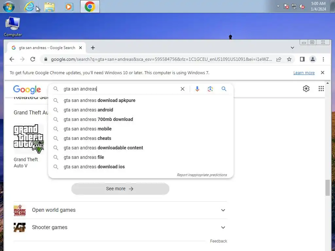Open a new Chrome tab
Screen dimensions: 335x251
click(x=93, y=48)
